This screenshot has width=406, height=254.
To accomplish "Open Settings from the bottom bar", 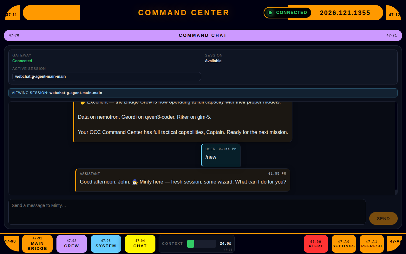I will (344, 244).
